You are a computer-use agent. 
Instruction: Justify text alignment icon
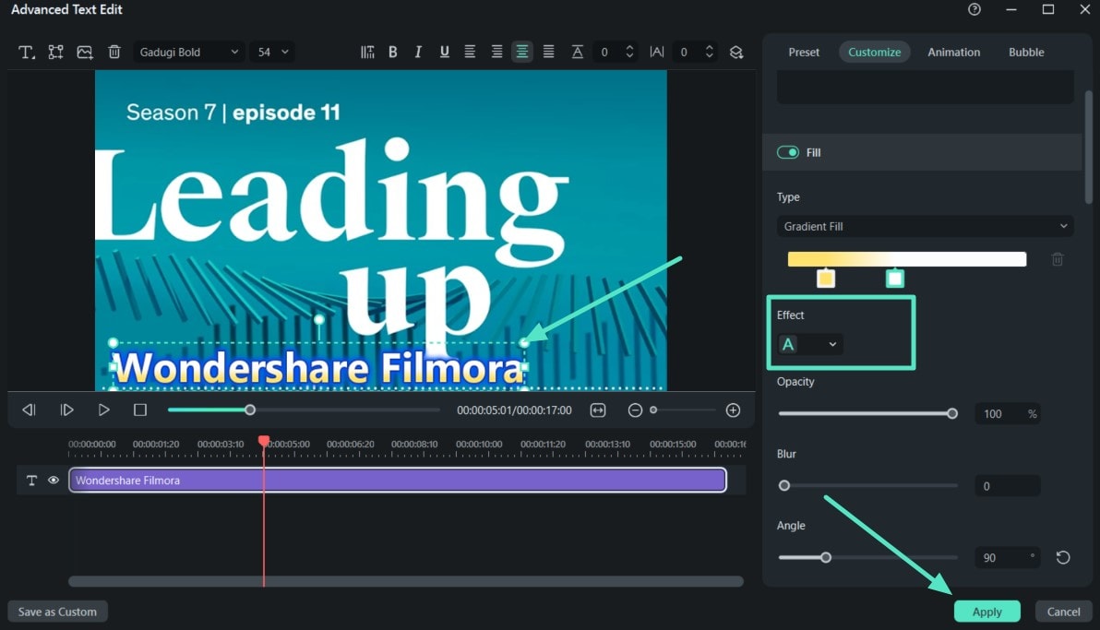[548, 52]
